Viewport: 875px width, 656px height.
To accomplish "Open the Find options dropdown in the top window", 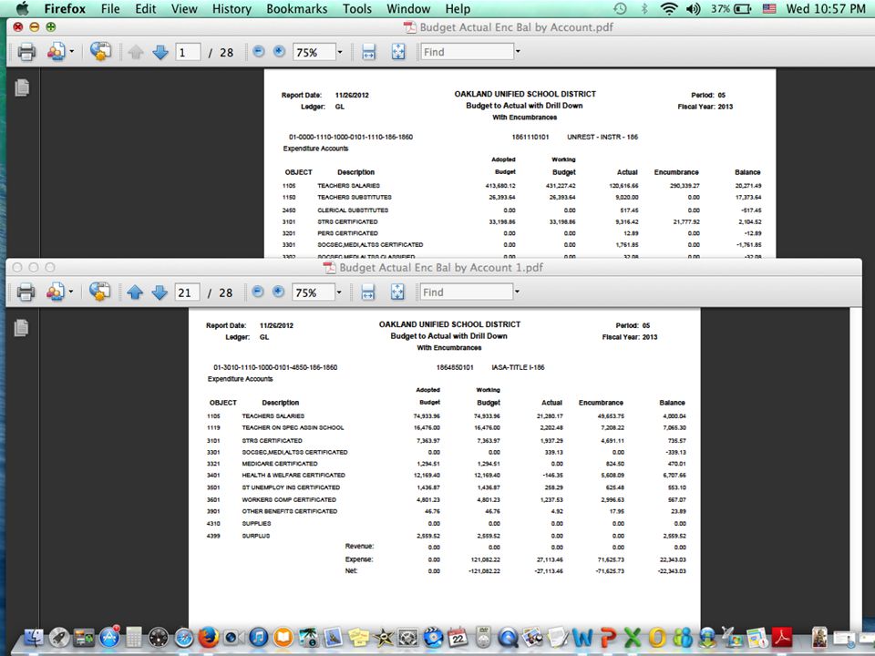I will (518, 52).
